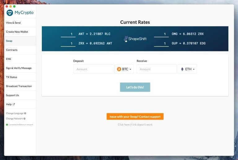Open the Help link in sidebar

20,104
